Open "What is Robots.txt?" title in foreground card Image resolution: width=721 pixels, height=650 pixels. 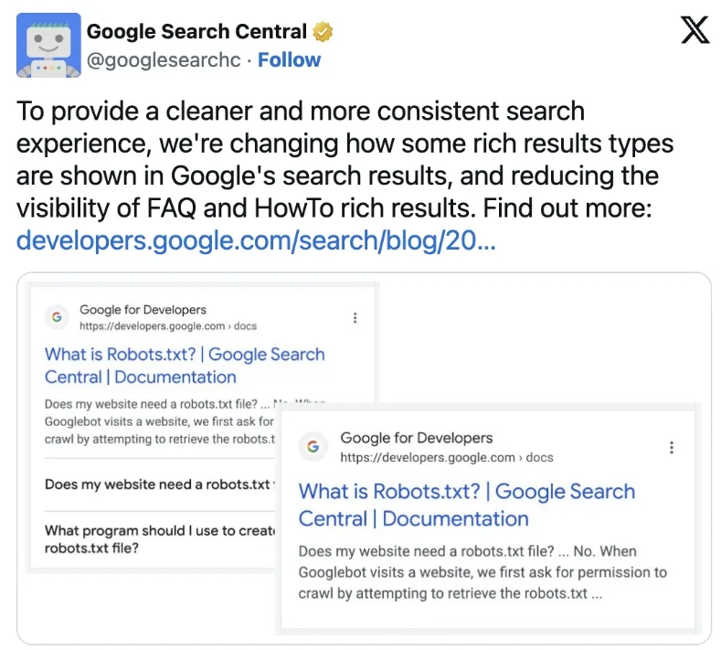(466, 505)
